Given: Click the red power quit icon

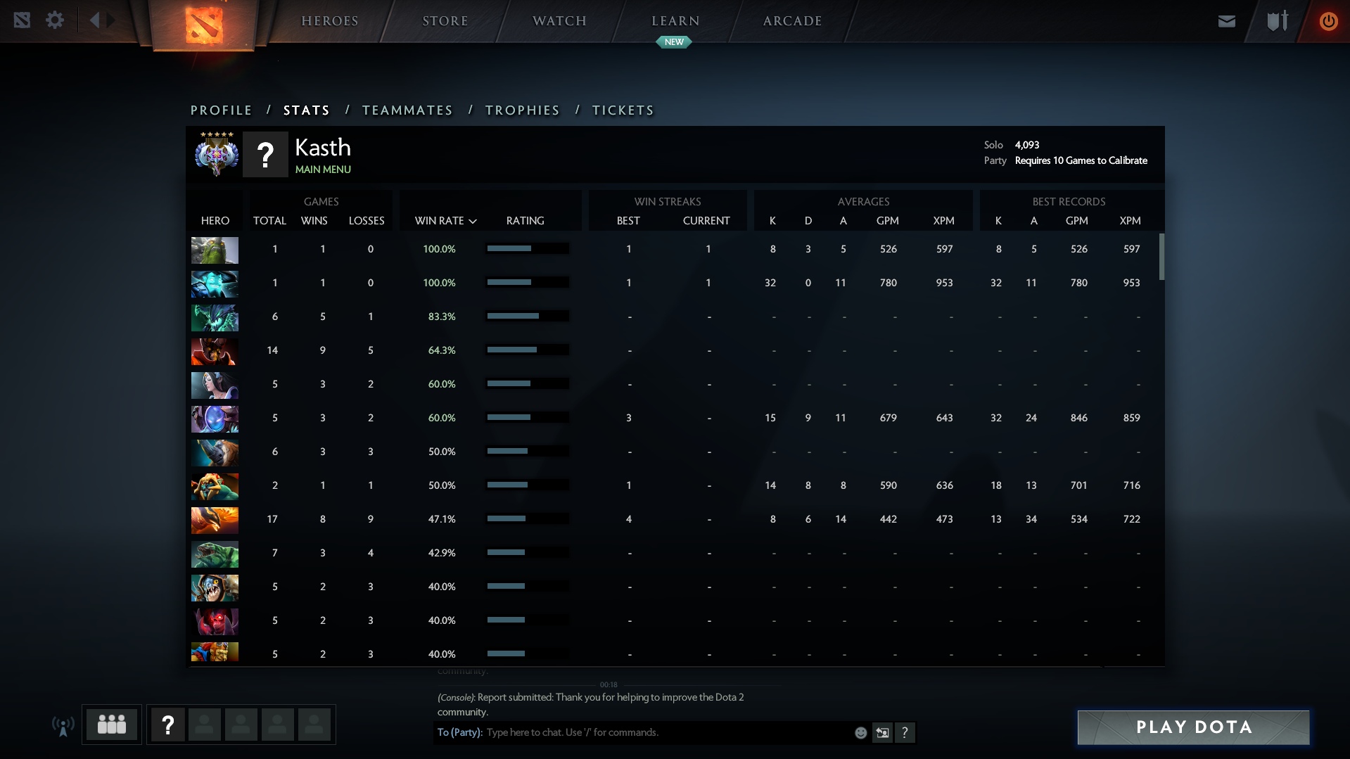Looking at the screenshot, I should click(x=1328, y=21).
